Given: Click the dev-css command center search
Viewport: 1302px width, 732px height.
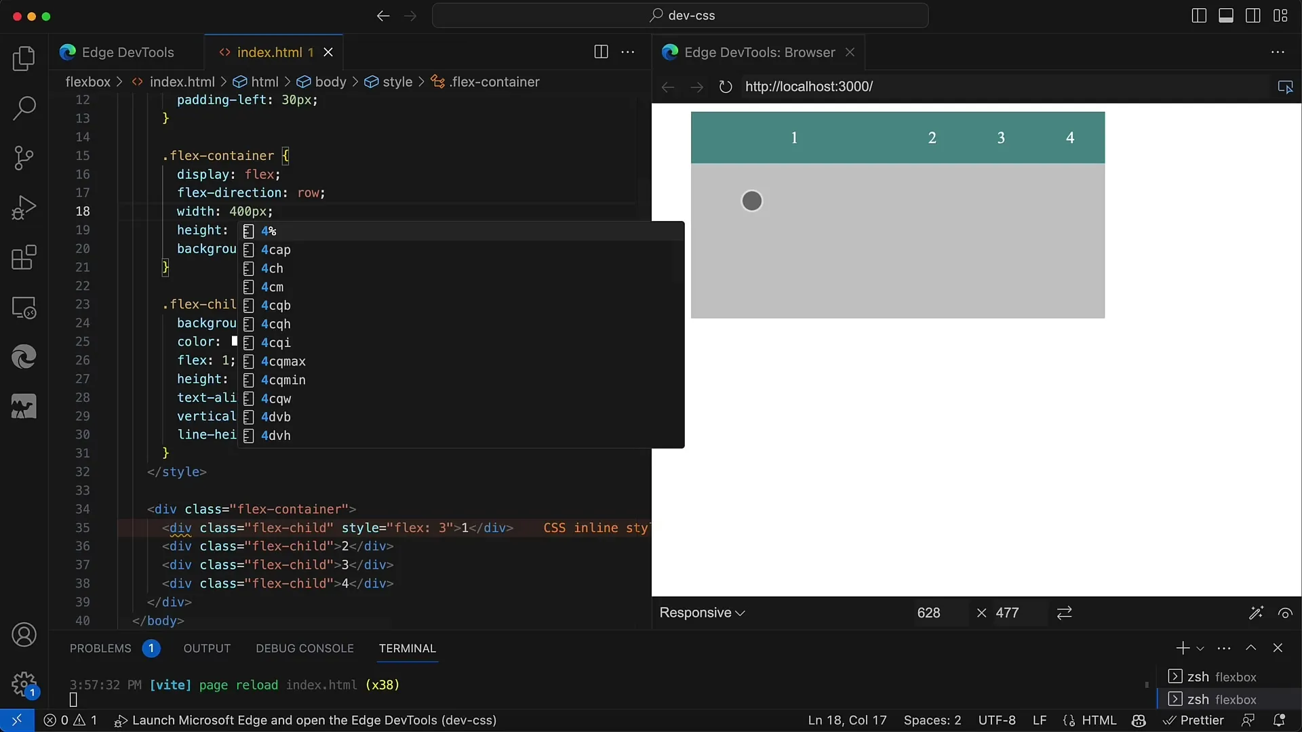Looking at the screenshot, I should pos(680,16).
